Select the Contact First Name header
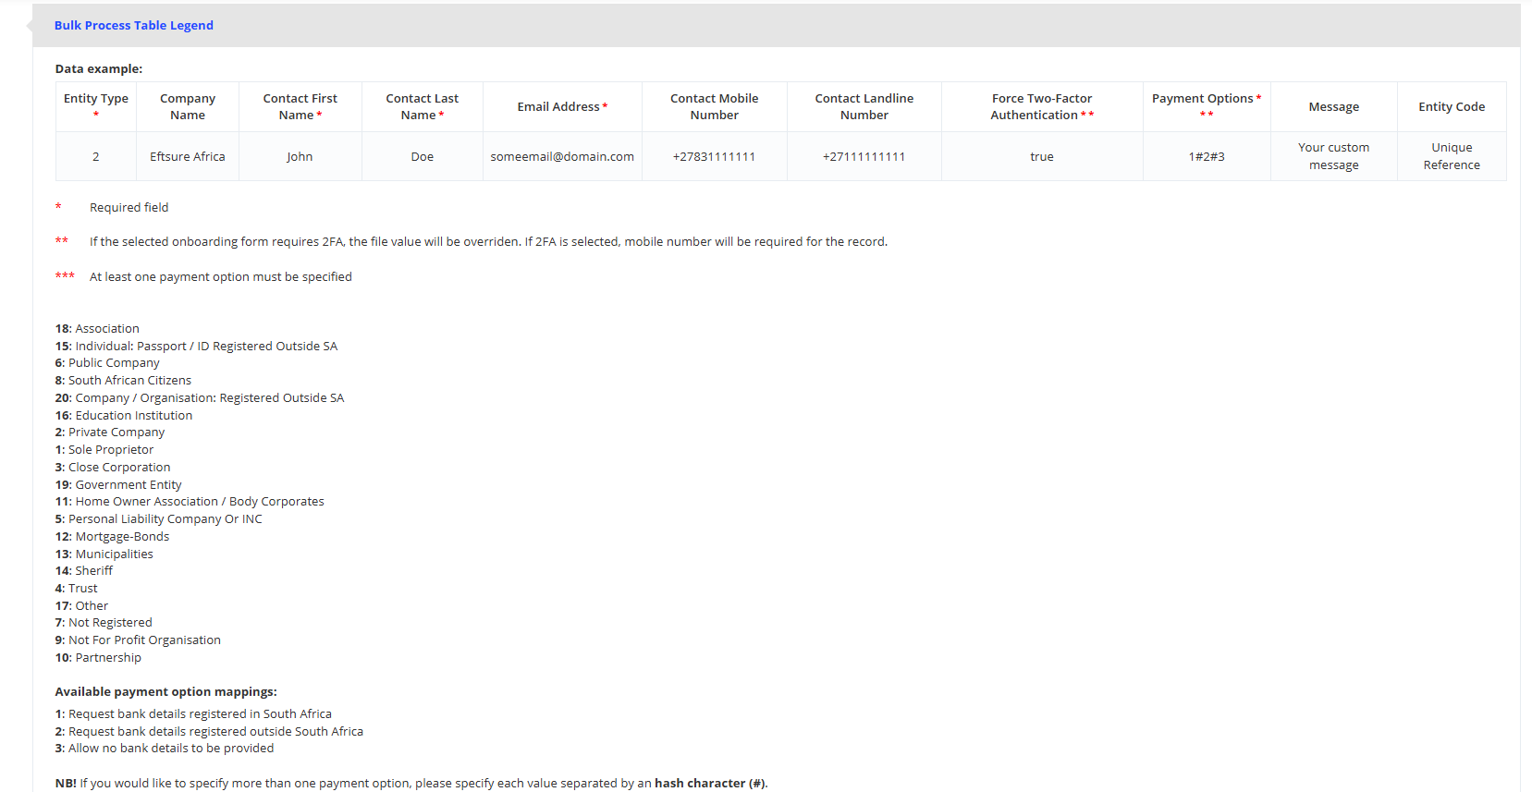 [300, 106]
